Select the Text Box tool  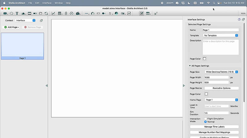pyautogui.click(x=17, y=14)
